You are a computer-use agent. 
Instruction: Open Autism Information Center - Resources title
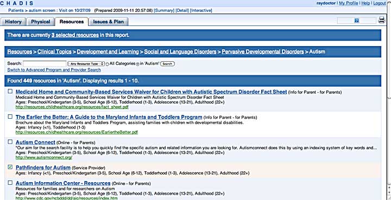coord(63,183)
